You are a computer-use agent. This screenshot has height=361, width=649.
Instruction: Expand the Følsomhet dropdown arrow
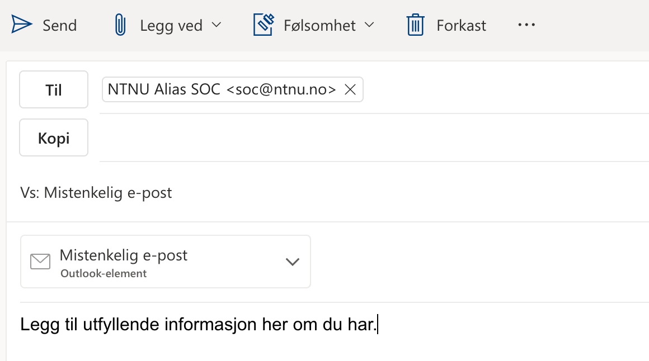pyautogui.click(x=369, y=25)
